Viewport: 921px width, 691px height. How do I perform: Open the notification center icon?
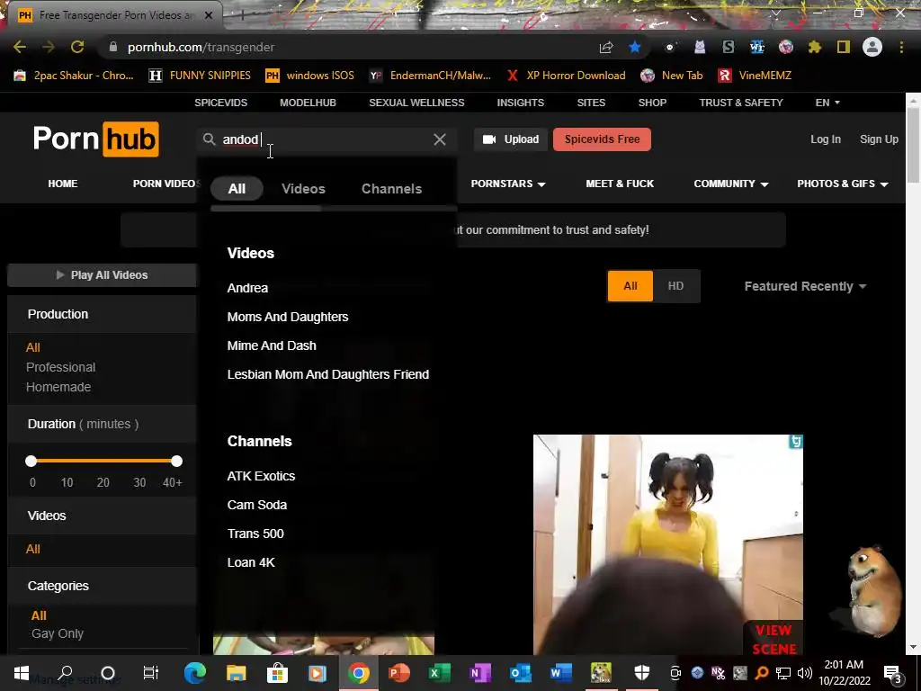[x=893, y=674]
